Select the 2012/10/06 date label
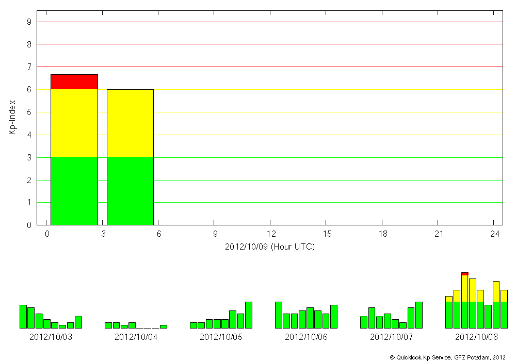The height and width of the screenshot is (361, 516). [x=306, y=337]
